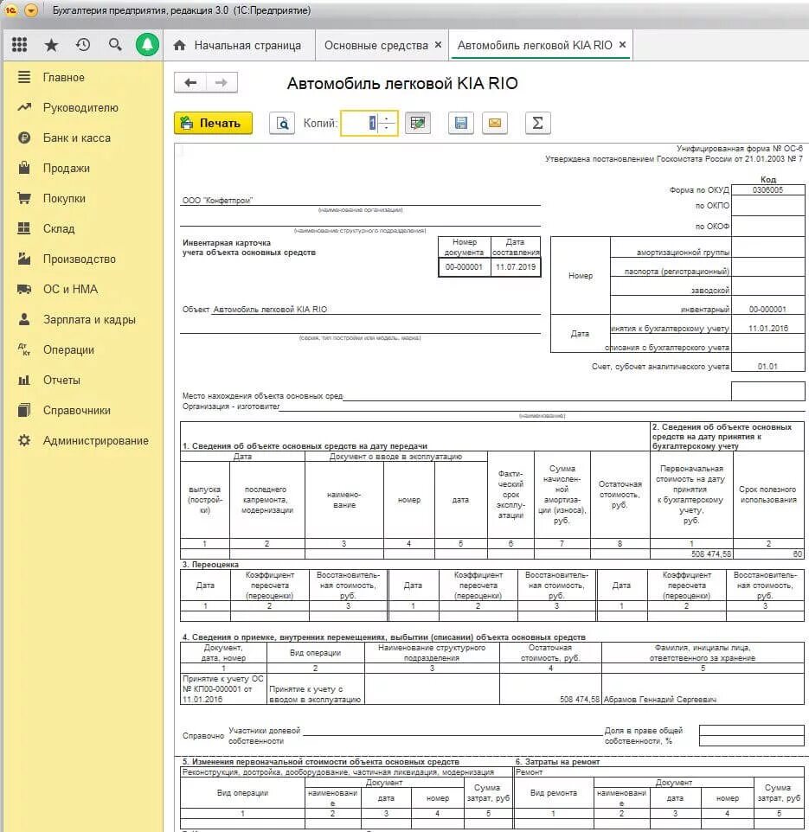Image resolution: width=809 pixels, height=832 pixels.
Task: Open the yellow dropdown arrow in title bar
Action: 31,10
